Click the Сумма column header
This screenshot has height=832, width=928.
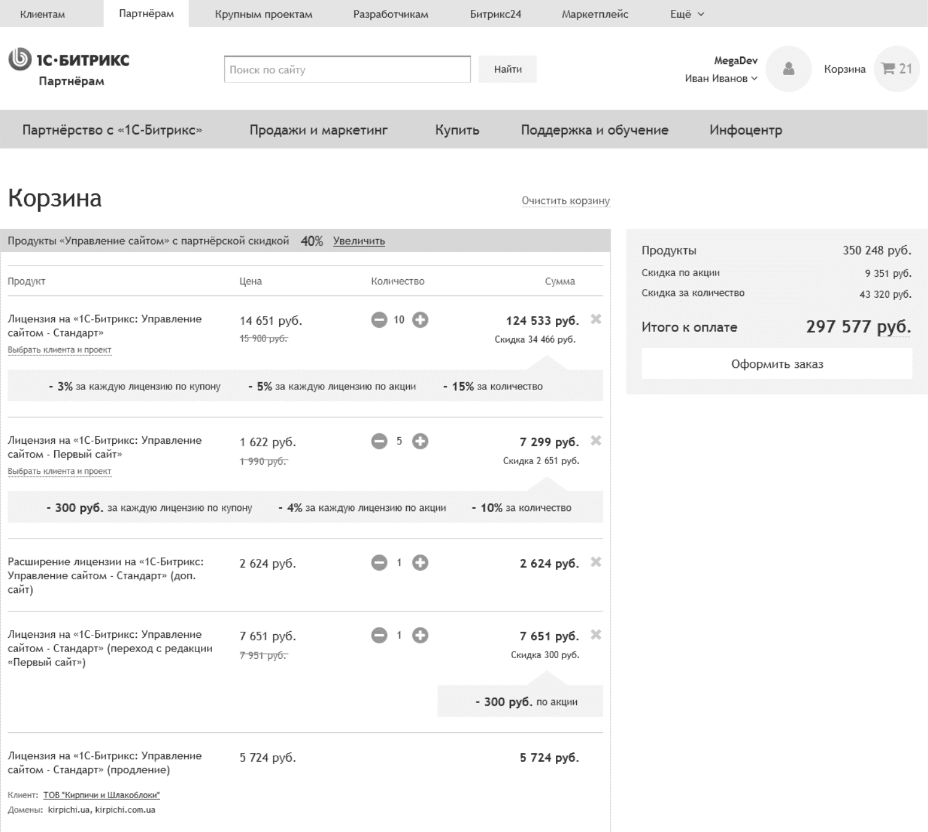tap(560, 281)
